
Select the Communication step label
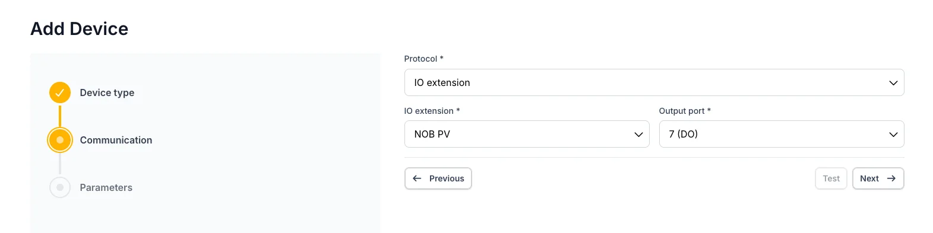116,140
